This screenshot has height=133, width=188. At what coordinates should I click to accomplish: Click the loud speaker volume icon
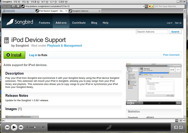43,127
